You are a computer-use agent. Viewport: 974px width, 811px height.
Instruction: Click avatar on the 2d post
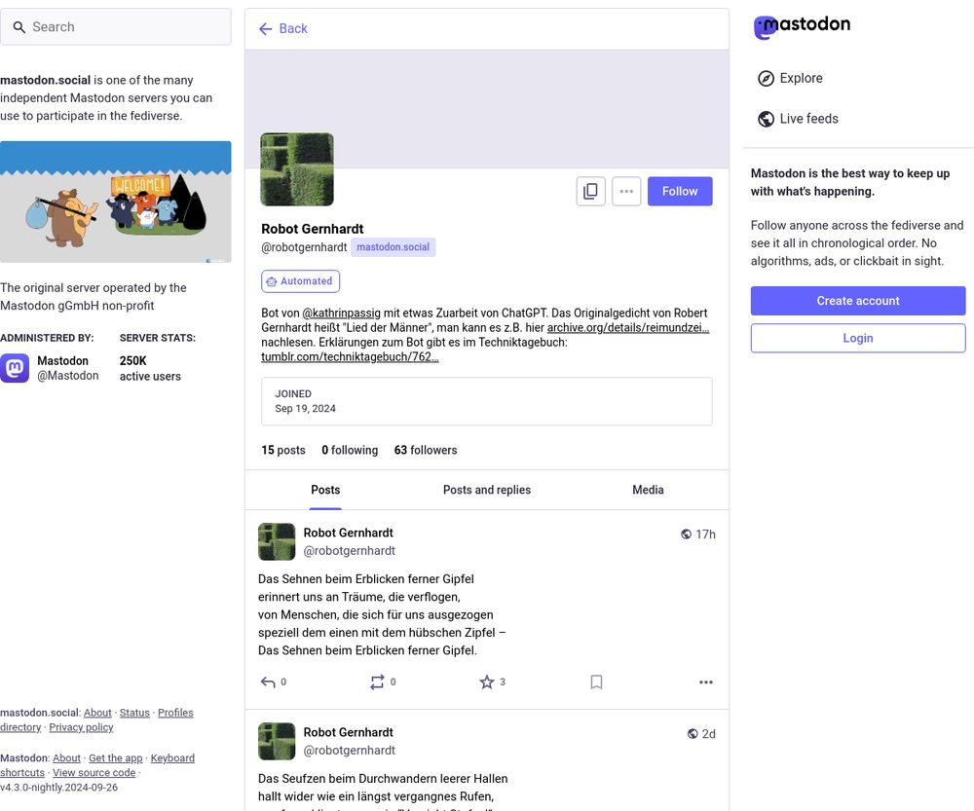coord(277,742)
